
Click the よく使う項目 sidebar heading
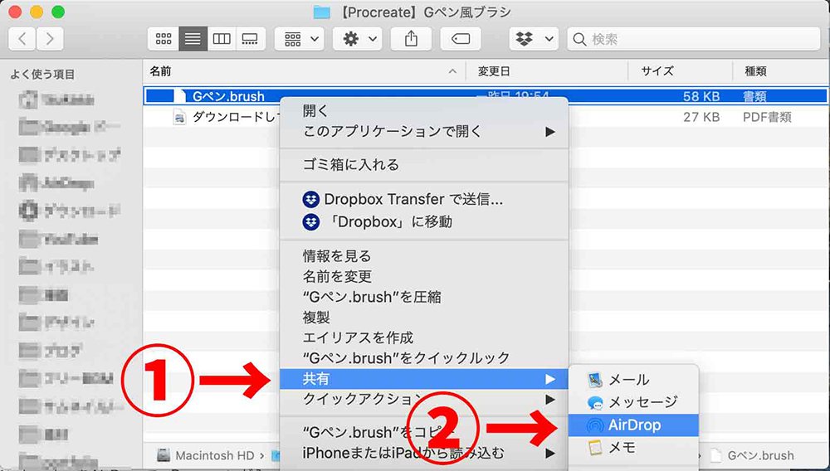coord(42,75)
